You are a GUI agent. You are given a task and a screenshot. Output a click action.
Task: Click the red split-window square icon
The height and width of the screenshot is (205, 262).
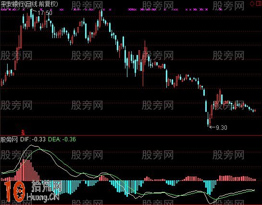click(x=259, y=3)
